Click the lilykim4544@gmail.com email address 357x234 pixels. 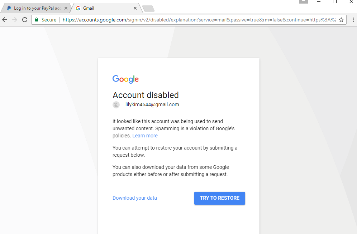pos(152,104)
